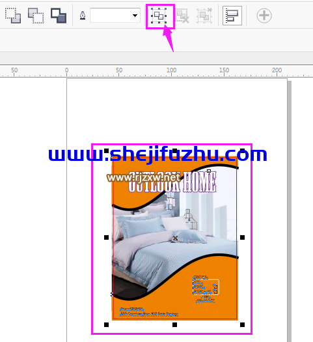Viewport: 313px width, 342px height.
Task: Click the bottom-left address text line
Action: click(x=149, y=314)
